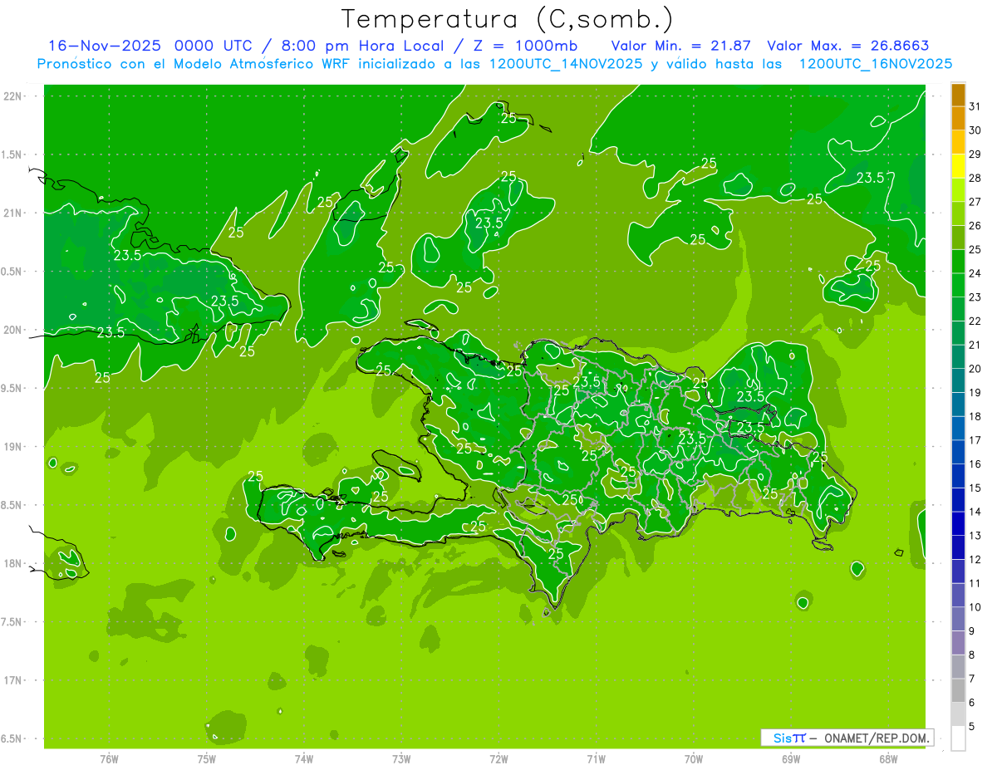Click the "70W" longitude axis label
Screen dimensions: 997x770
pos(693,758)
